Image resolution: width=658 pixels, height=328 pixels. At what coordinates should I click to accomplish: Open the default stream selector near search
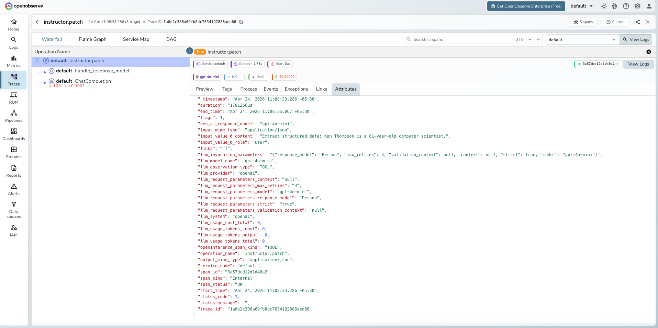[581, 39]
